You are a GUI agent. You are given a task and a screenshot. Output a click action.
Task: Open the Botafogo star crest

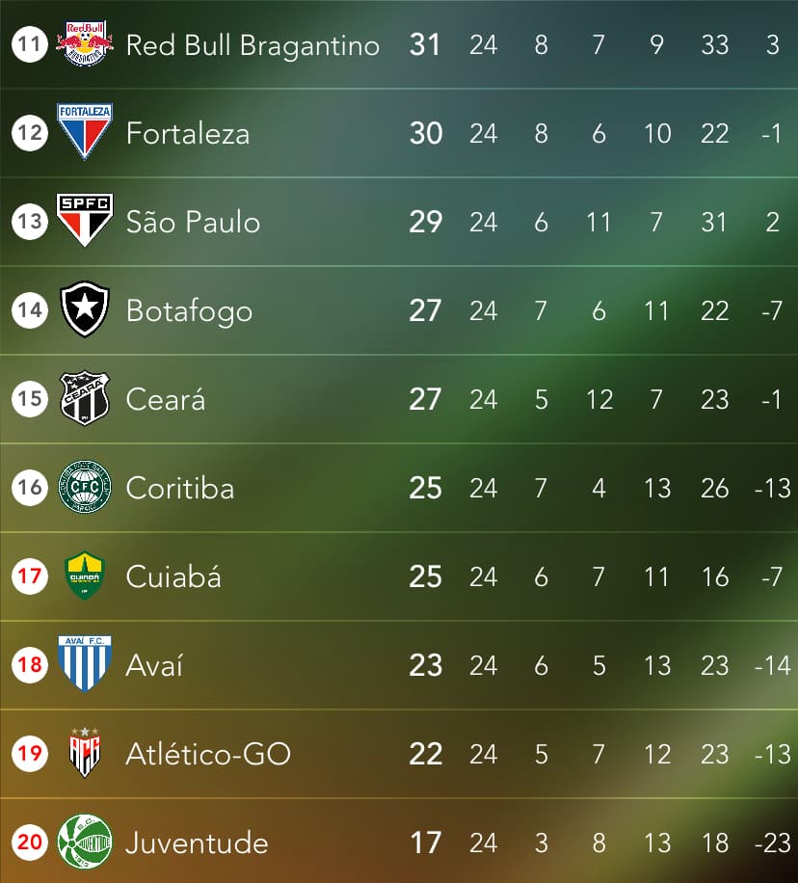coord(85,309)
